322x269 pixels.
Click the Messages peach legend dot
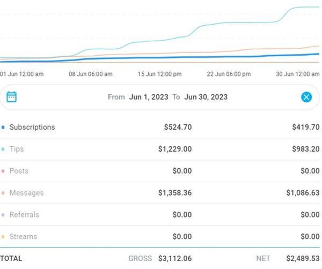pyautogui.click(x=3, y=193)
